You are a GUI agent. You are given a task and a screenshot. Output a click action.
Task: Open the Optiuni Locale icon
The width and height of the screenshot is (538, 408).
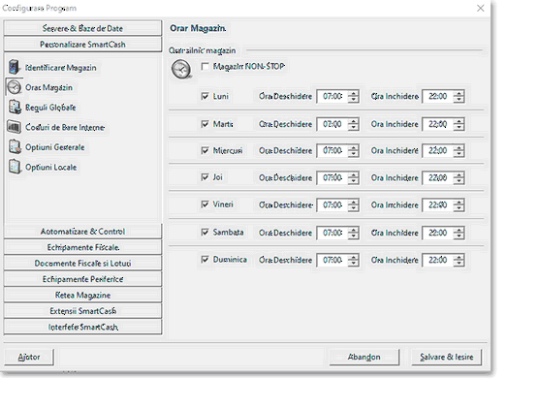15,167
